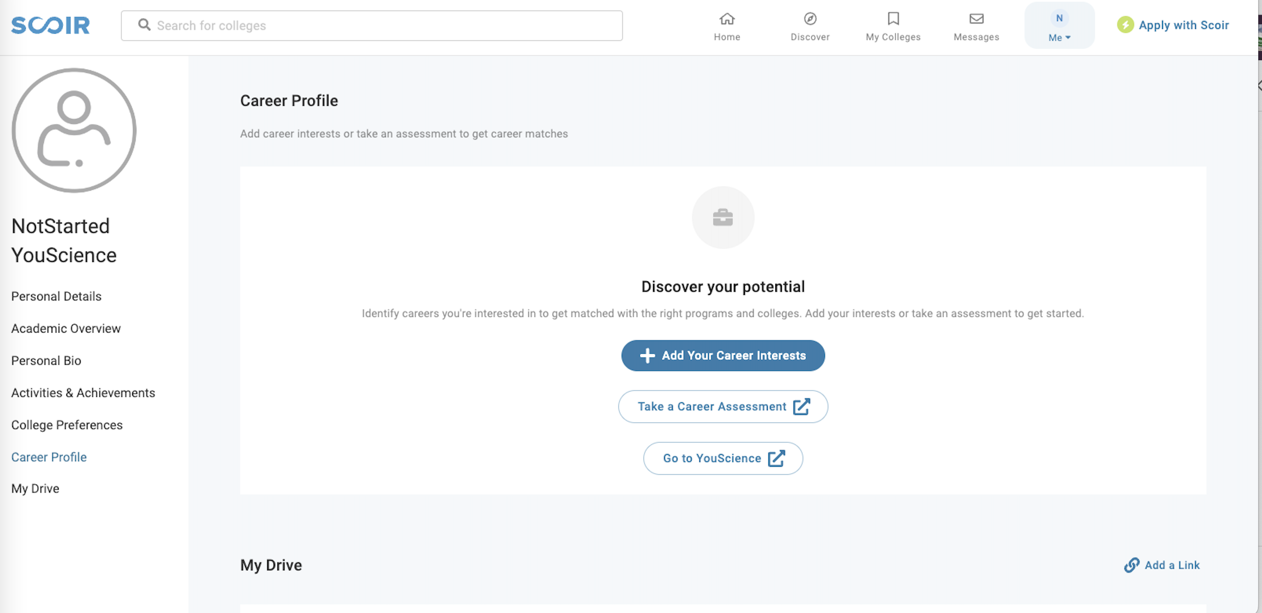Open Discover via compass icon
Viewport: 1262px width, 613px height.
[810, 19]
